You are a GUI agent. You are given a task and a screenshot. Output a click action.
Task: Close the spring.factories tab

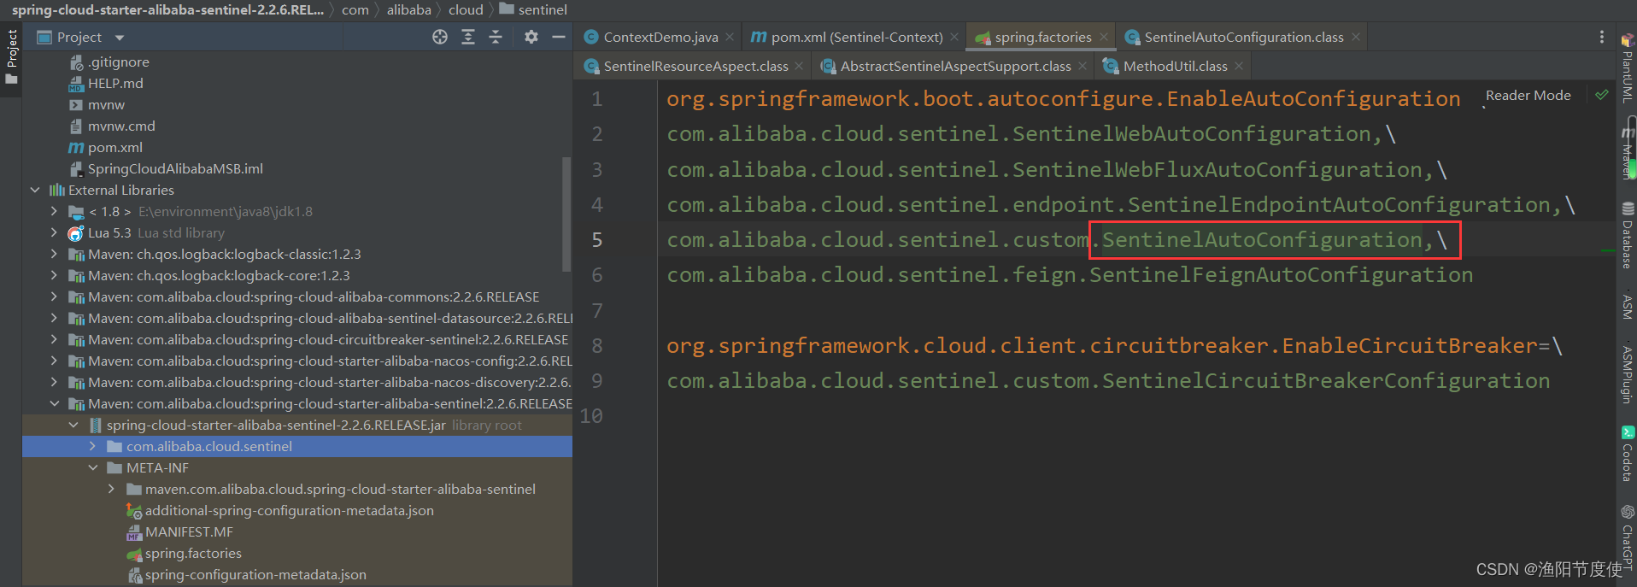coord(1104,37)
